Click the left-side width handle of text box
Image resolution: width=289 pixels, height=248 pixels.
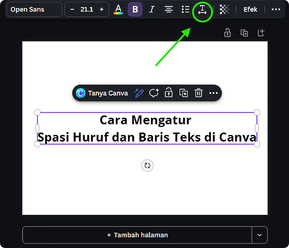(37, 128)
